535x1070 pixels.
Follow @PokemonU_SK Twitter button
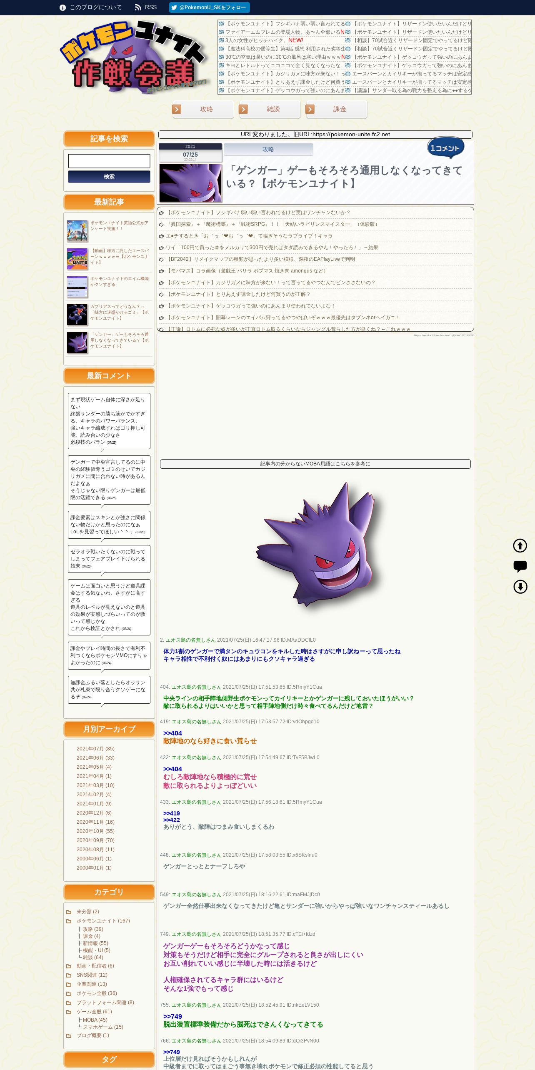tap(209, 7)
